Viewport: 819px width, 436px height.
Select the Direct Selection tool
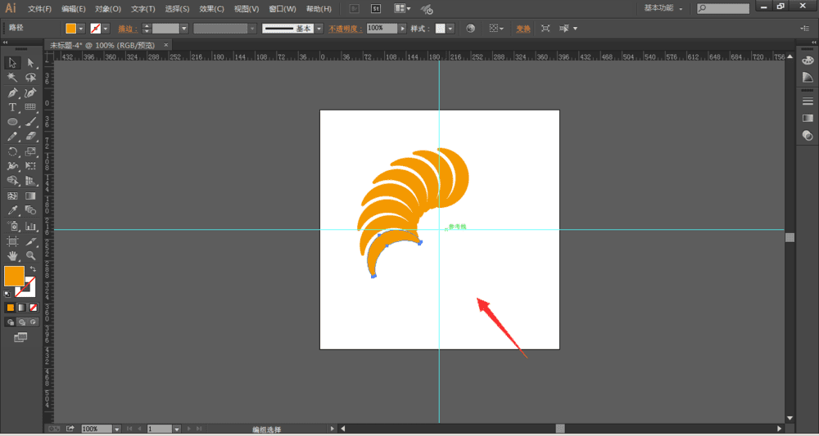click(31, 63)
